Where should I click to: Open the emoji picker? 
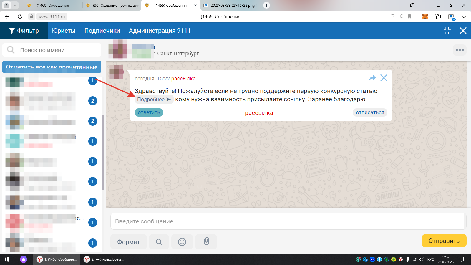[182, 241]
